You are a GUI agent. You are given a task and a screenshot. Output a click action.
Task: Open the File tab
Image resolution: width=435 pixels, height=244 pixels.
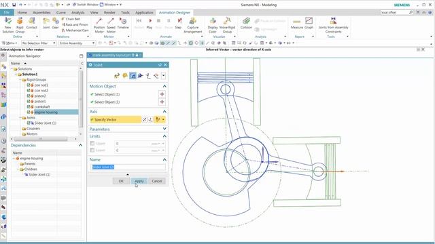pos(7,12)
